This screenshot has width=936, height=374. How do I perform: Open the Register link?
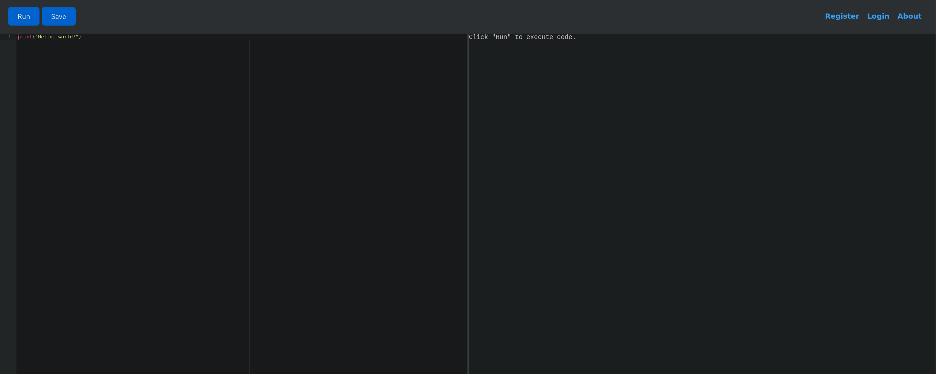coord(842,16)
